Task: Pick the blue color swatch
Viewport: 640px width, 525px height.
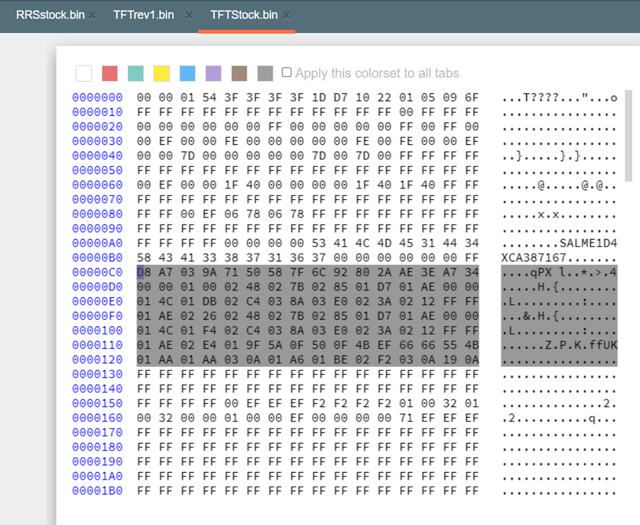Action: pos(187,73)
